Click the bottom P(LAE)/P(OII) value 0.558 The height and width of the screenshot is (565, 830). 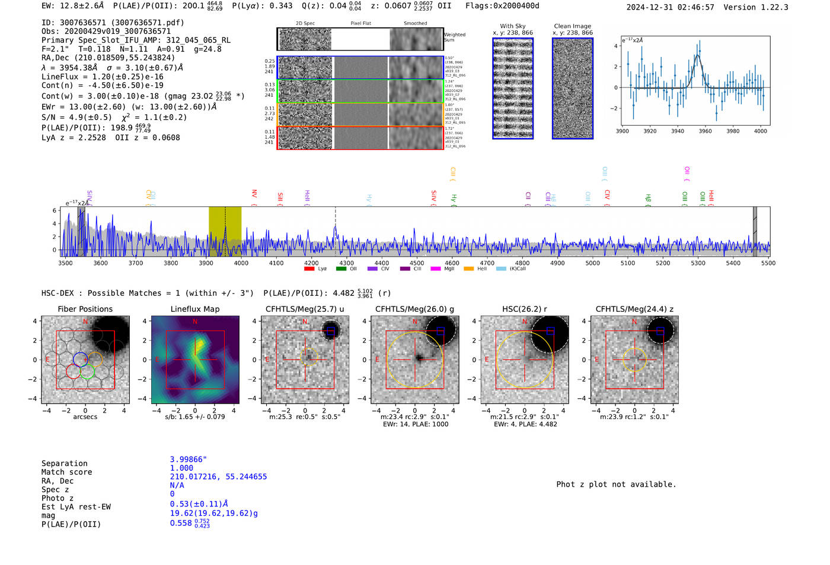[190, 523]
